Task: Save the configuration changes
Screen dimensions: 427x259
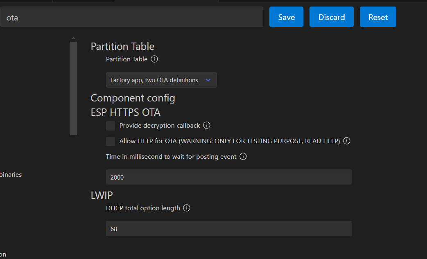Action: coord(286,17)
